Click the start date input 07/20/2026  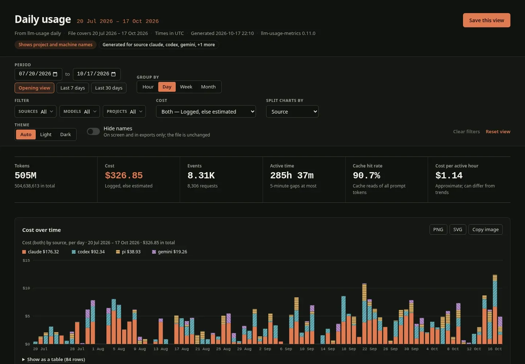38,74
